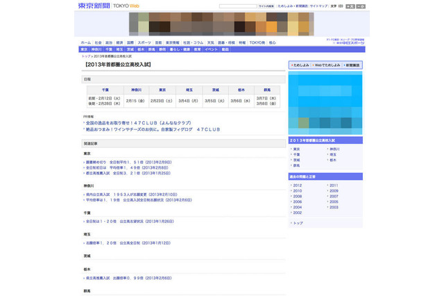Select イベント in the blue sub-navigation bar

tap(211, 49)
